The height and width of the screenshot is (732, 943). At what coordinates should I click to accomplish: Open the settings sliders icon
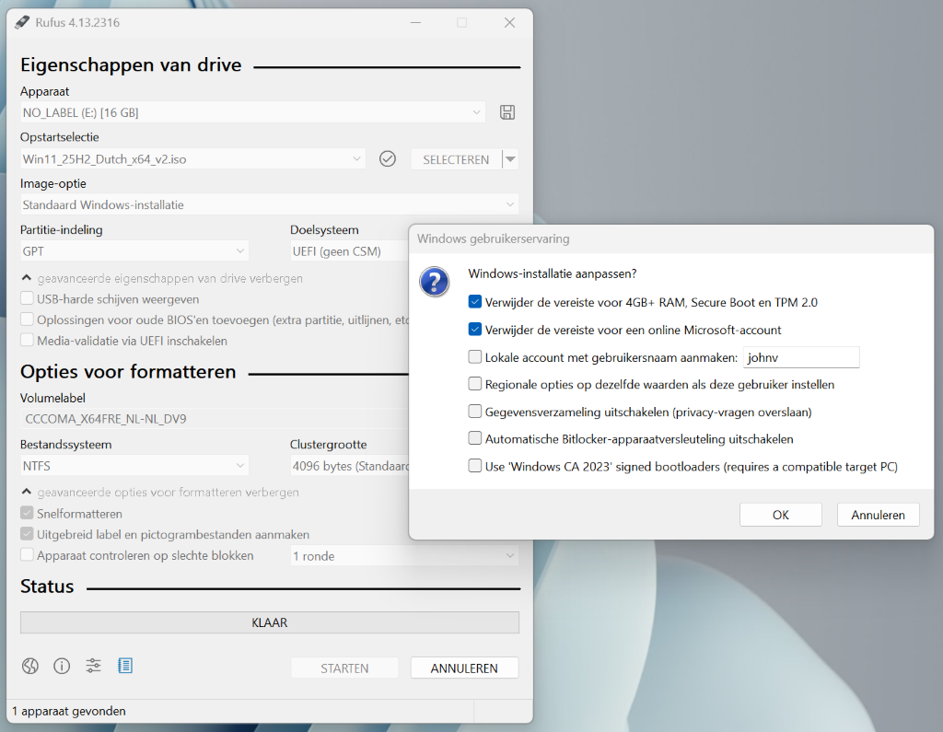click(93, 666)
